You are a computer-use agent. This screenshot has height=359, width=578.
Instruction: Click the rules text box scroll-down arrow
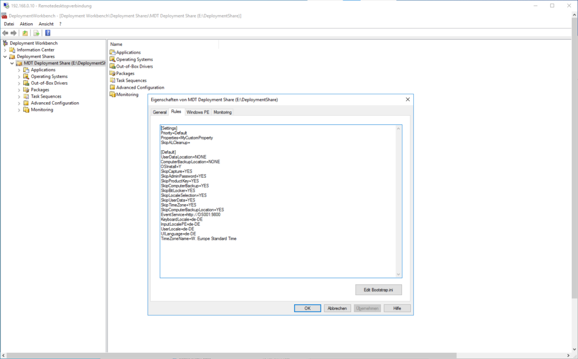(x=398, y=274)
